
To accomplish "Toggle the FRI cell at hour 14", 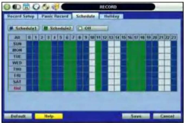I will [117, 76].
